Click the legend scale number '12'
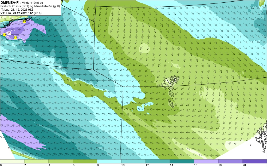The height and width of the screenshot is (167, 267). coord(147,165)
